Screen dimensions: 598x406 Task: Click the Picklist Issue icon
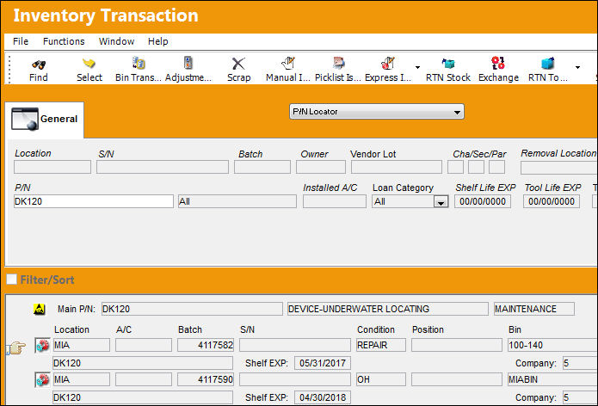pyautogui.click(x=338, y=63)
